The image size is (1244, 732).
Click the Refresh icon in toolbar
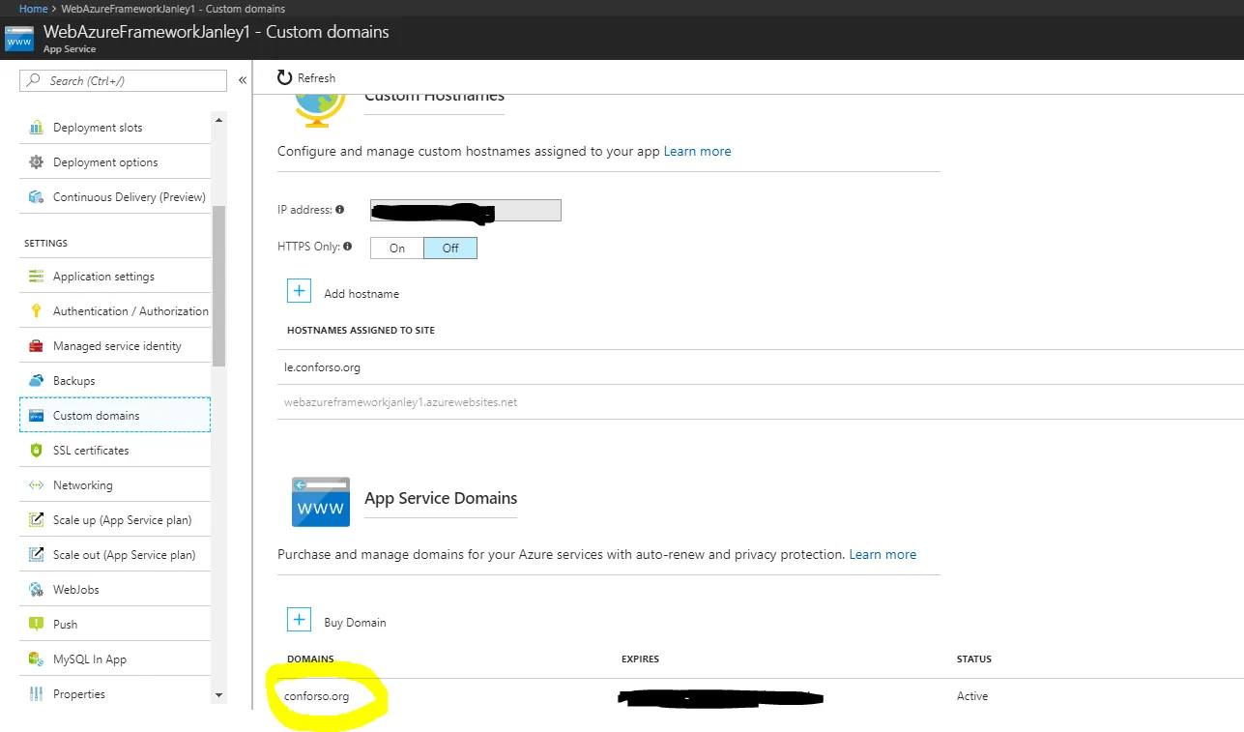[284, 78]
